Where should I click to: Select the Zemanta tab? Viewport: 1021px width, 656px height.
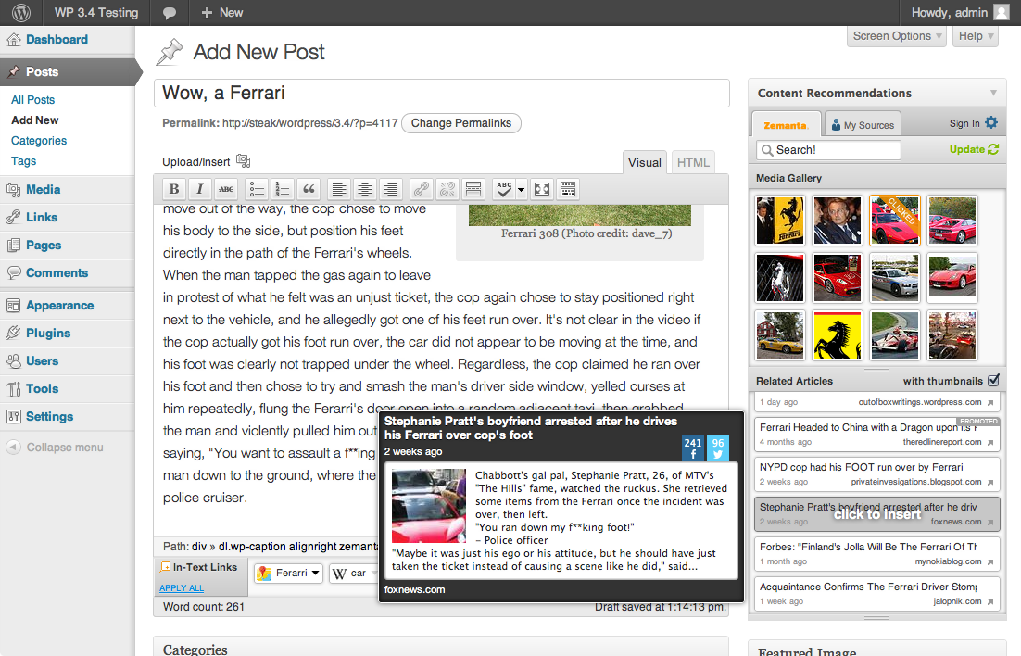coord(786,125)
